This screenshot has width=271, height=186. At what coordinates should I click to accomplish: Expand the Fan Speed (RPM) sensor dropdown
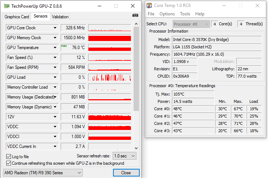(55, 67)
